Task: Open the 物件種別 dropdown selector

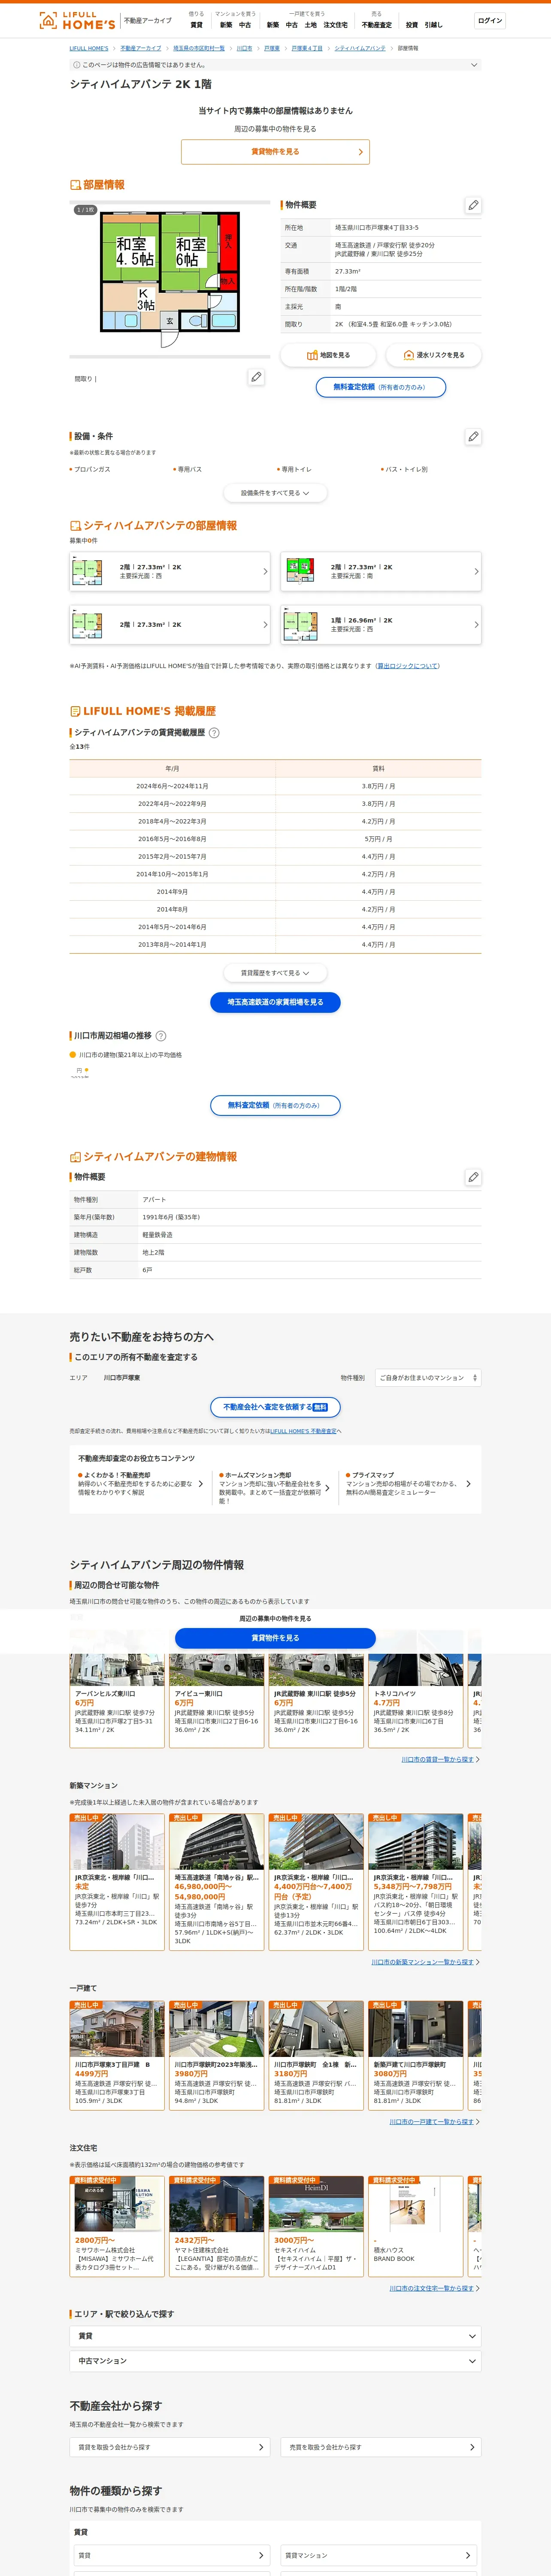Action: 428,1378
